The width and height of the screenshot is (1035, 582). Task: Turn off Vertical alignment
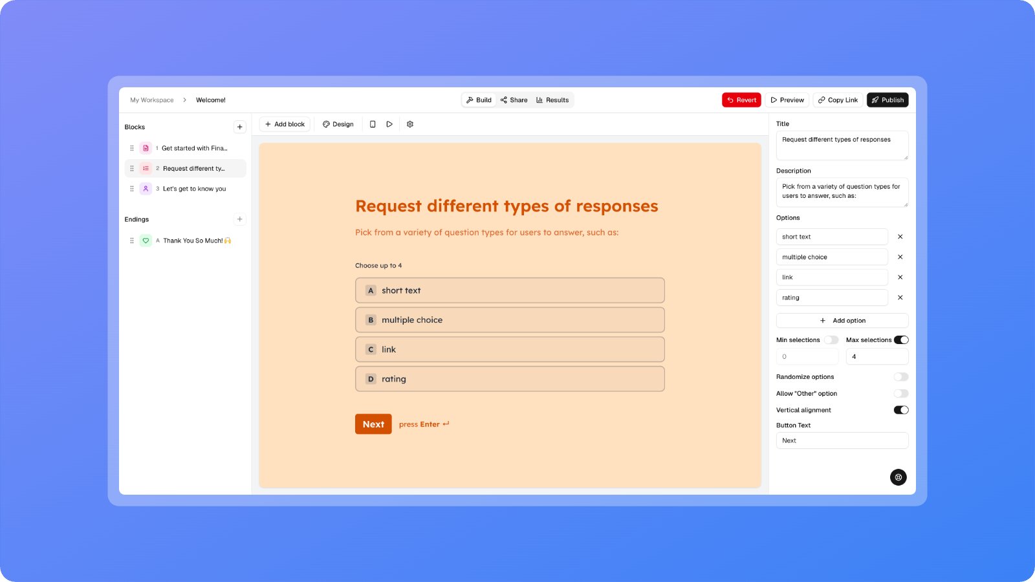(x=901, y=409)
